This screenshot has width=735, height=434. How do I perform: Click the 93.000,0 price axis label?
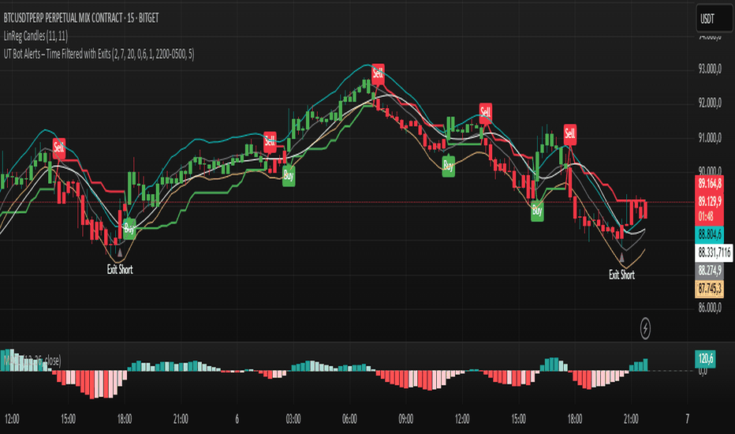710,69
